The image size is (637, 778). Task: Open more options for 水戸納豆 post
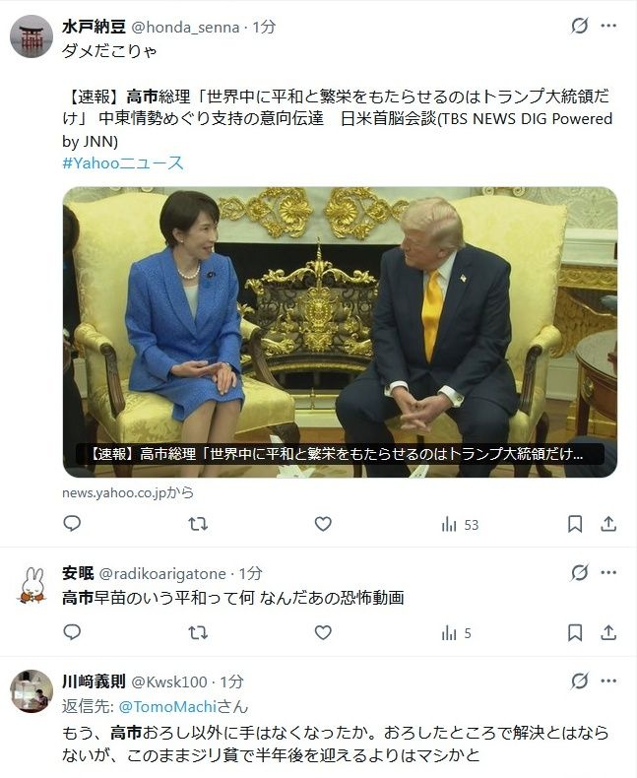point(608,26)
